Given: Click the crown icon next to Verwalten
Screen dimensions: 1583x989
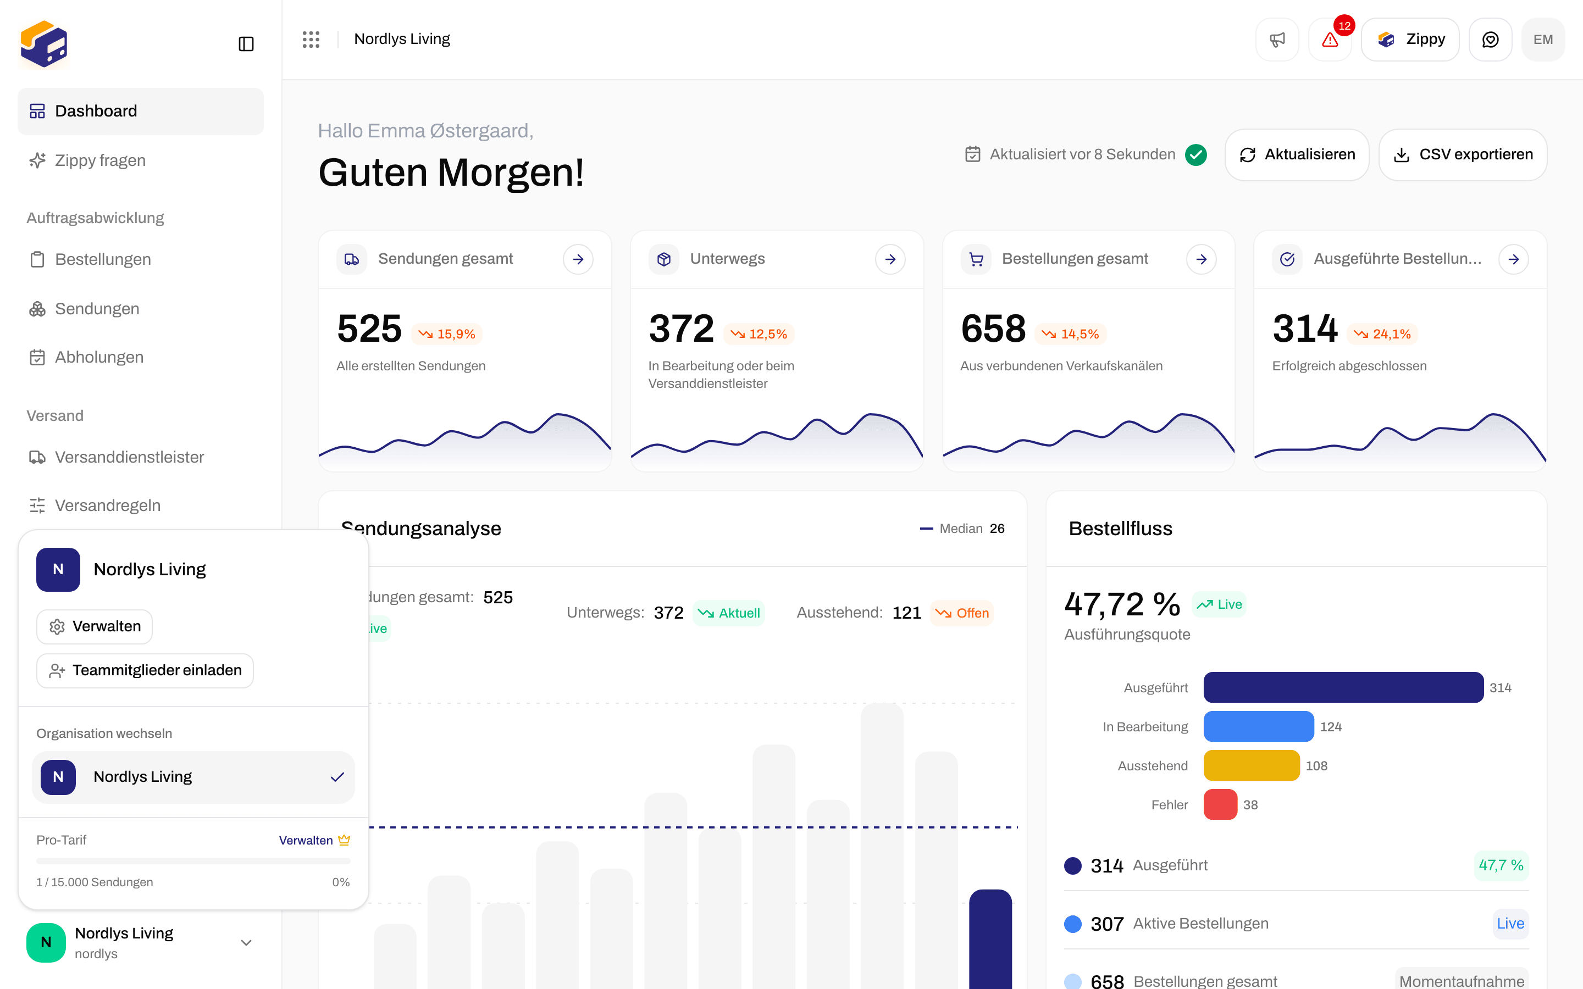Looking at the screenshot, I should click(344, 840).
